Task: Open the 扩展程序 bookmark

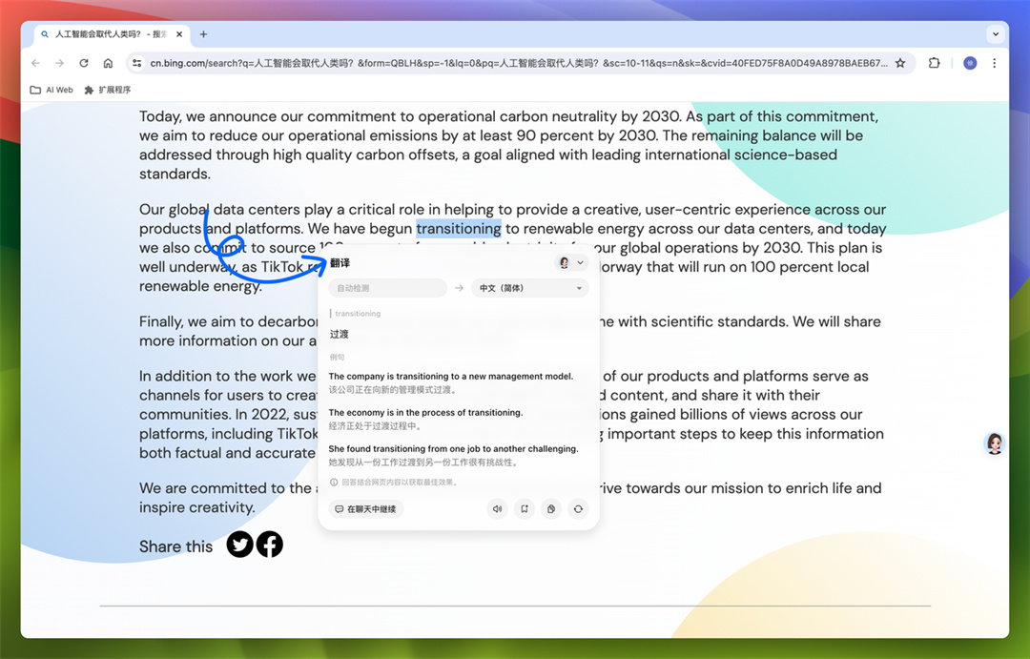Action: (108, 90)
